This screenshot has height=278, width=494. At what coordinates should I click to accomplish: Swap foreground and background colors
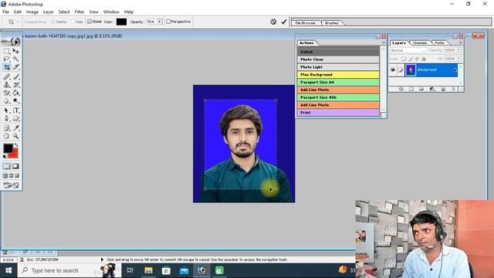pos(16,145)
